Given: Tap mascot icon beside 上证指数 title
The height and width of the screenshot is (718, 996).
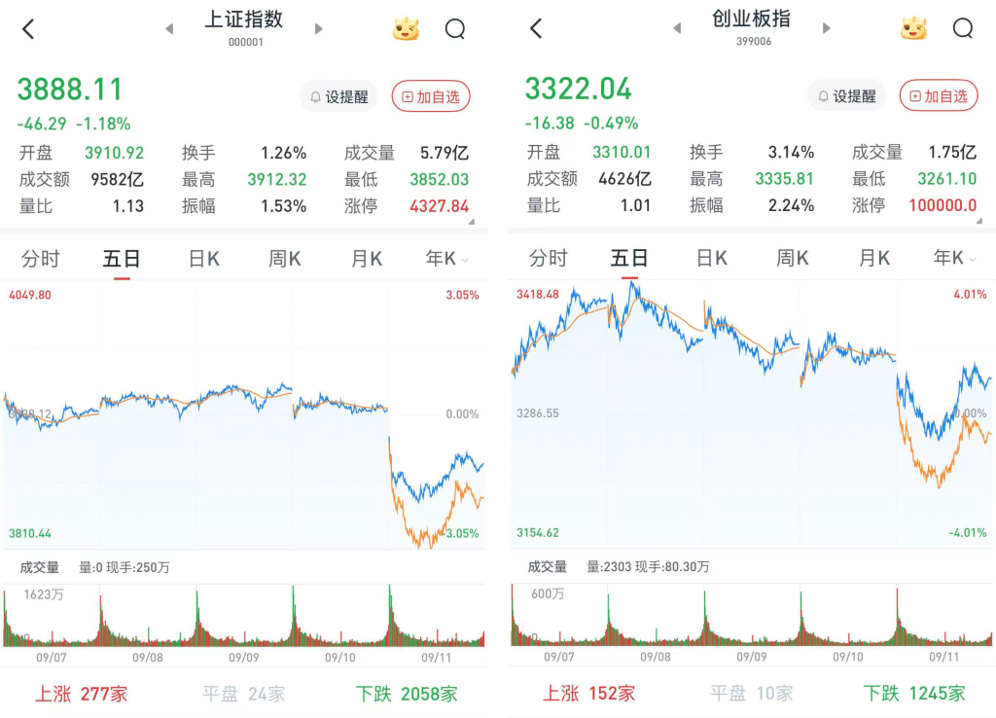Looking at the screenshot, I should (x=406, y=28).
